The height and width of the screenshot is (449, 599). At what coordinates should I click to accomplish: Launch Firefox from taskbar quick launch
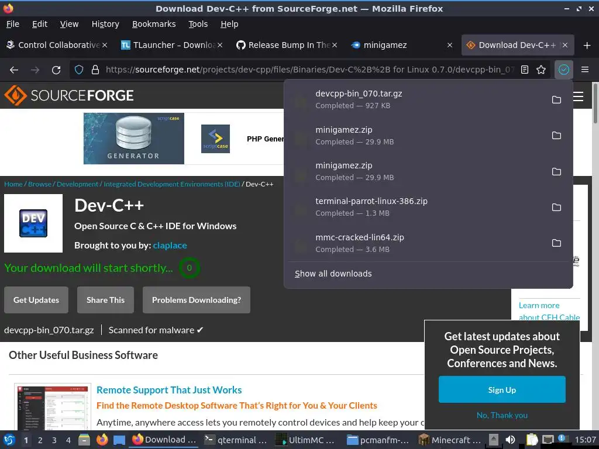[x=102, y=440]
